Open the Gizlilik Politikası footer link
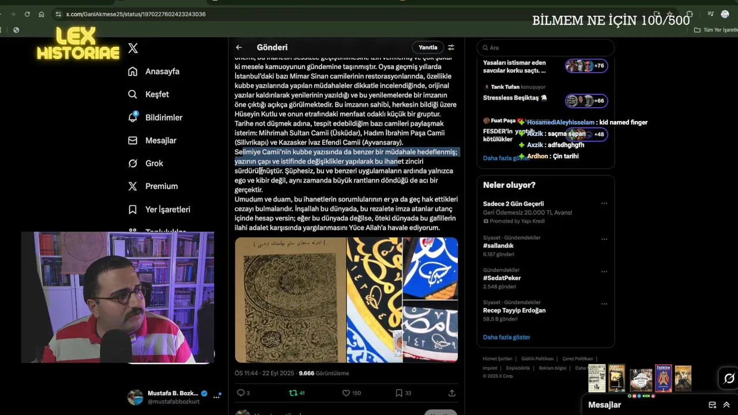Viewport: 738px width, 415px height. 537,359
